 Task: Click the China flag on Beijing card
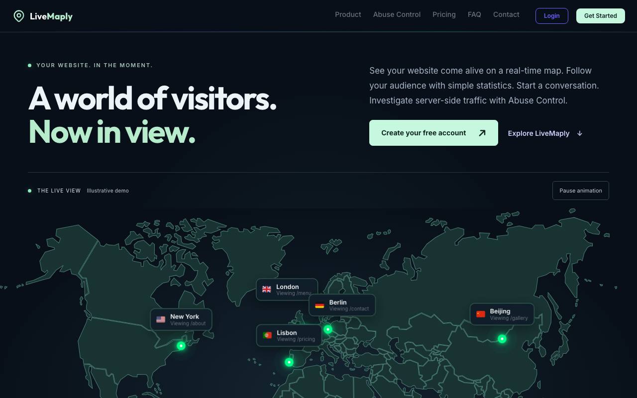click(x=481, y=314)
